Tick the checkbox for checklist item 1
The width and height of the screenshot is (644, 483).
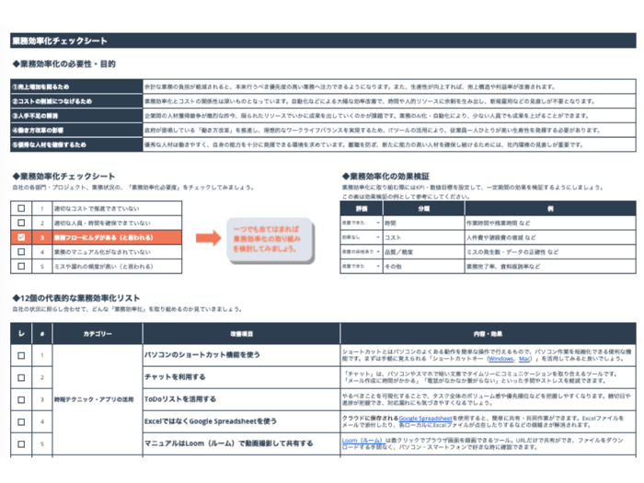[x=21, y=208]
